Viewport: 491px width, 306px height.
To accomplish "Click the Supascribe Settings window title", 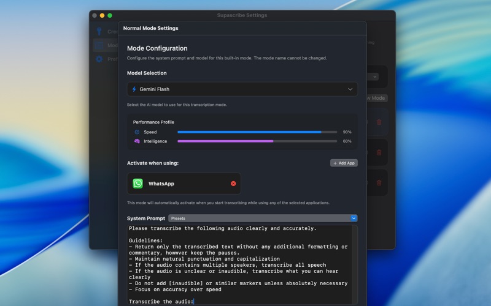I will [x=242, y=15].
